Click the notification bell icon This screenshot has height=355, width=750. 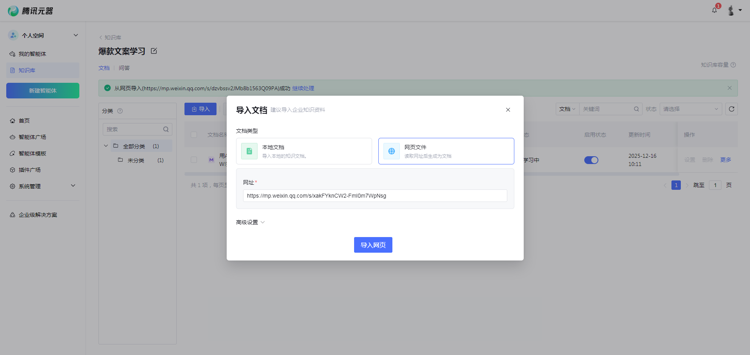(x=714, y=11)
